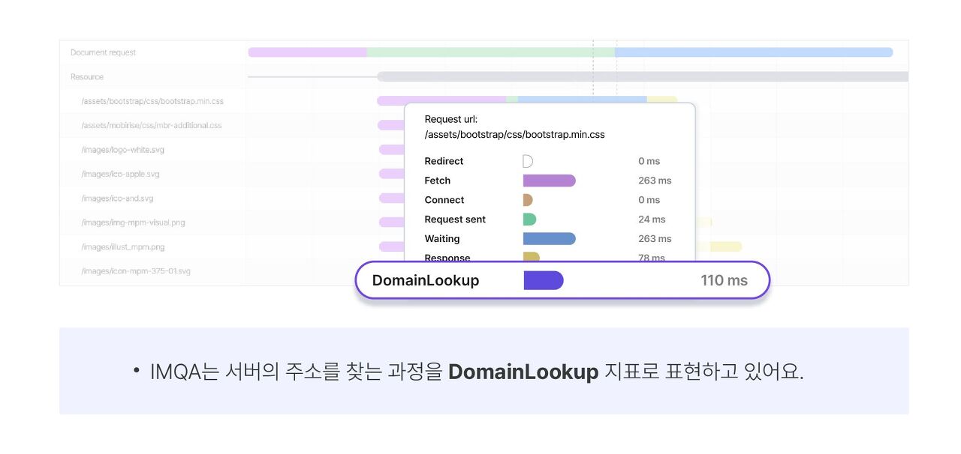Click /images/ico-apple.svg resource row
This screenshot has height=454, width=961.
(x=120, y=174)
